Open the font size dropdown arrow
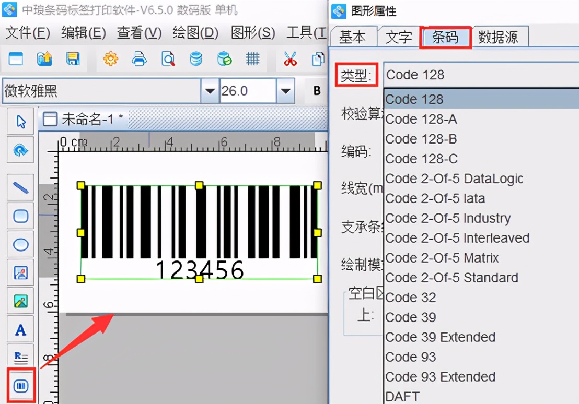Screen dimensions: 579x404 (285, 90)
